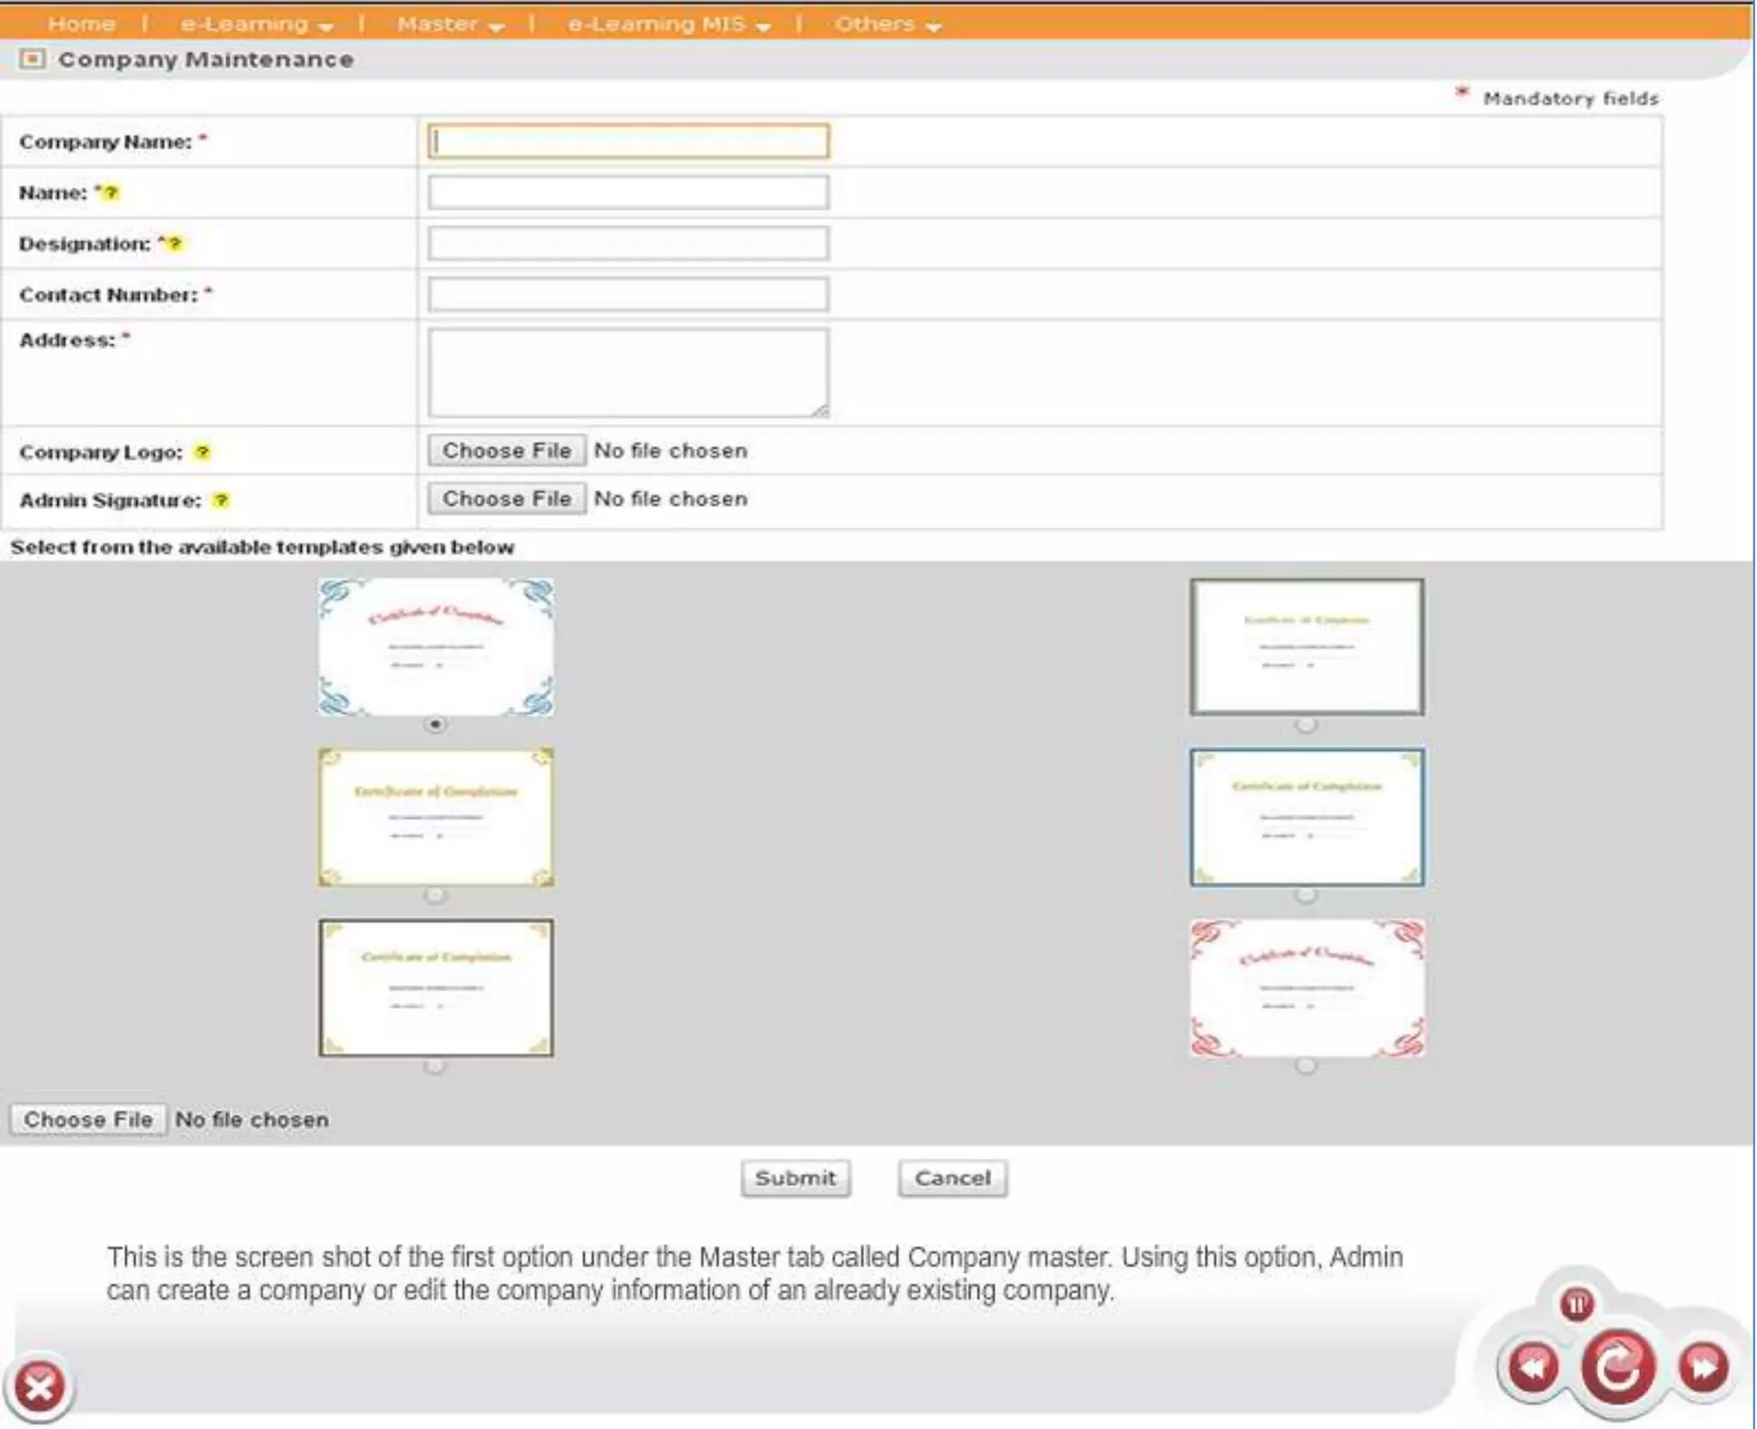Click help icon beside Designation label

174,244
